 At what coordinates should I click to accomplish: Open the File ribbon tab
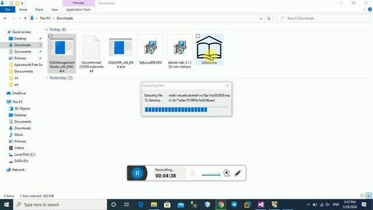click(8, 9)
